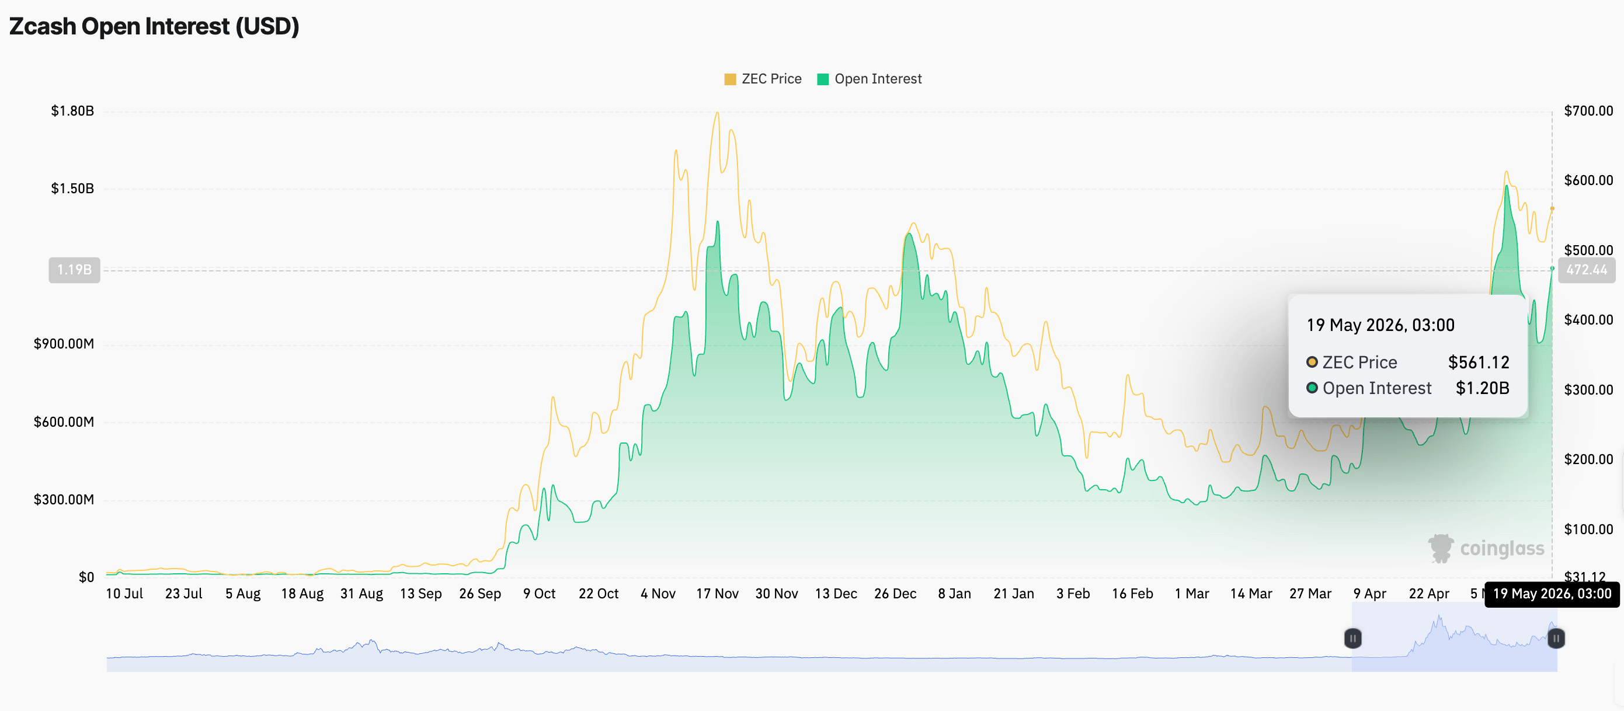Click the $0 left axis label
This screenshot has width=1624, height=711.
pyautogui.click(x=86, y=577)
